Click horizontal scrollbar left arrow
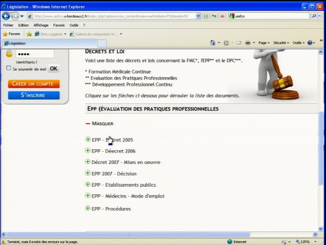Screen dimensions: 326x245 [3, 235]
